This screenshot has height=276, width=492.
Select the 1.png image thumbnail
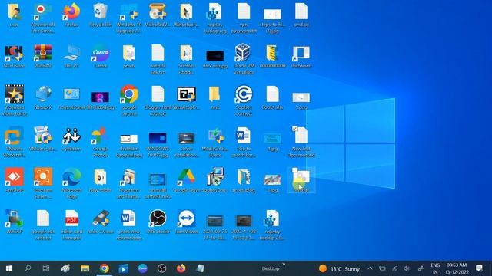(x=301, y=97)
